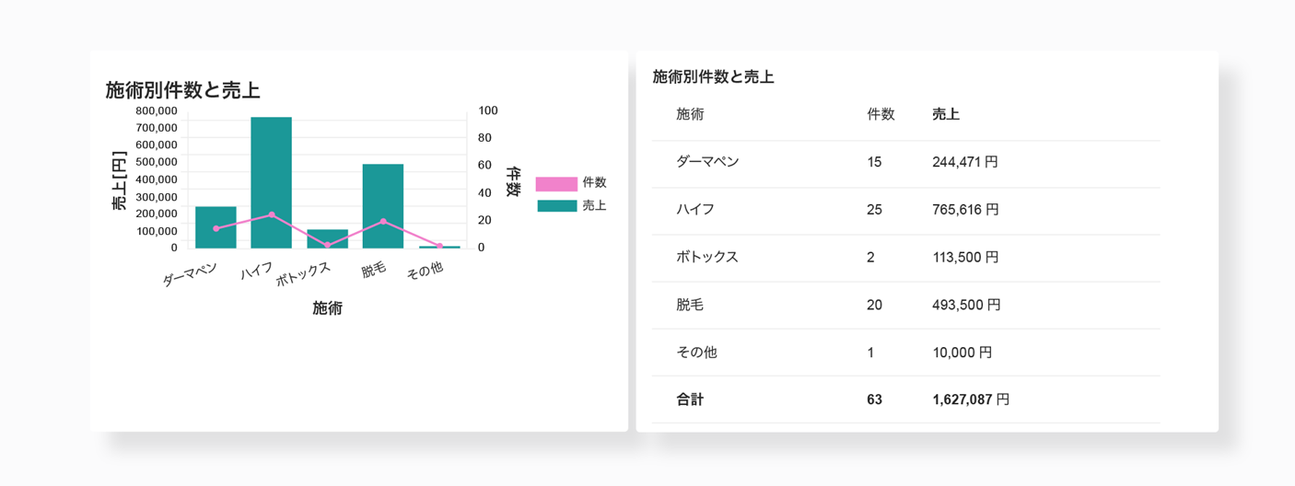Sort table by 売上 column header
1295x486 pixels.
946,114
